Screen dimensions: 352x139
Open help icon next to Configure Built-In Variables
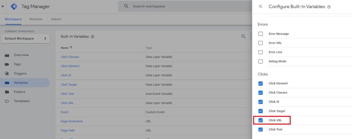click(329, 7)
